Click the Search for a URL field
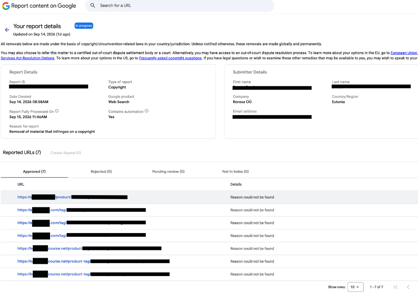 tap(179, 6)
